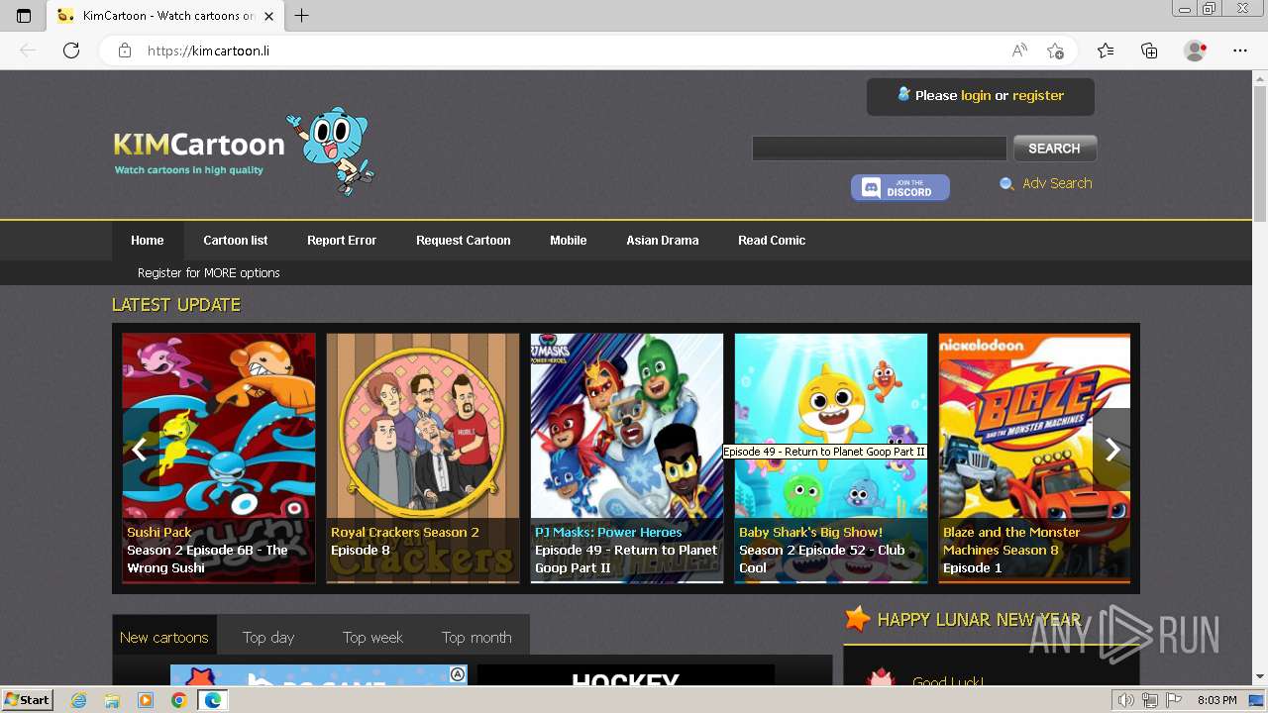Open the Report Error page

pos(342,241)
